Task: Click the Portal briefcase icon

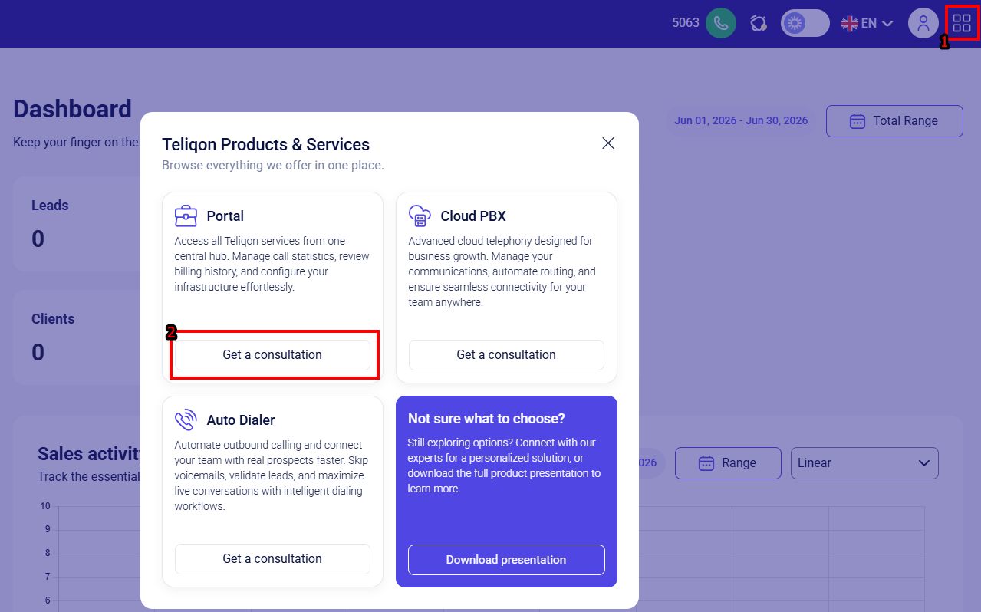Action: tap(186, 216)
